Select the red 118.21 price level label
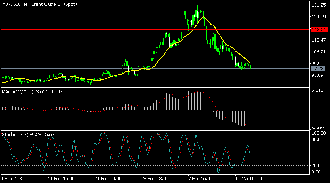The width and height of the screenshot is (330, 183). (319, 30)
